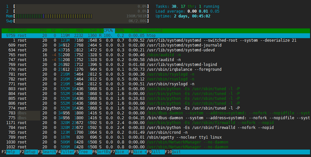The image size is (311, 157).
Task: Click the Command column header
Action: tap(155, 31)
